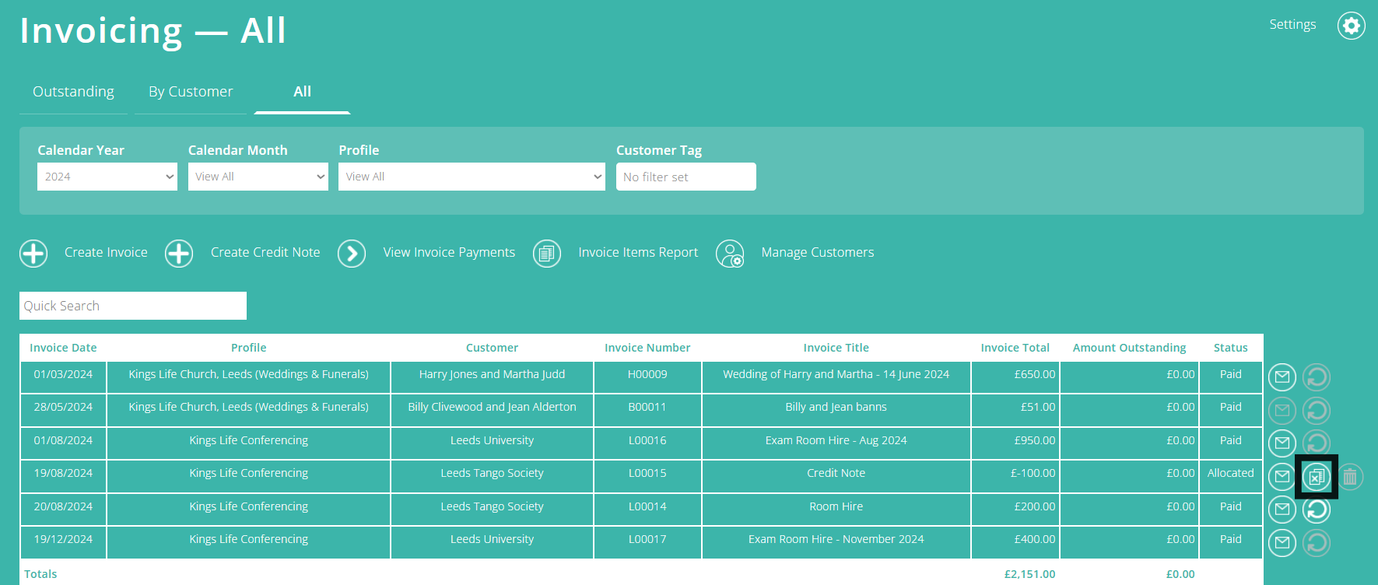Sort by Invoice Title column header
The width and height of the screenshot is (1378, 585).
pos(836,348)
